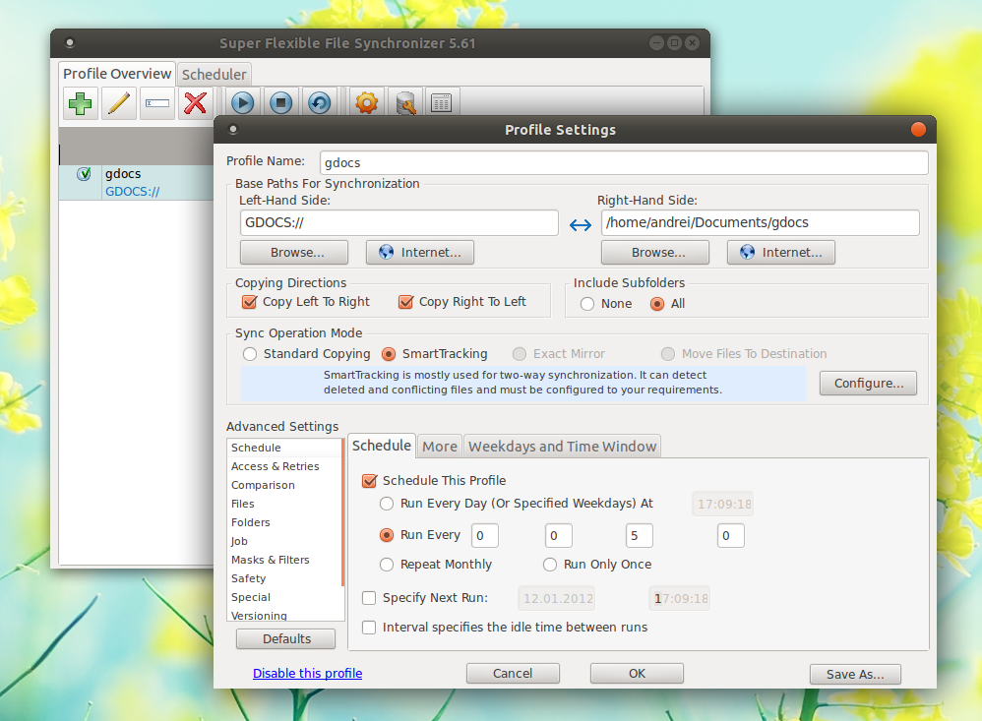Select SmartTracking mode radio button
The width and height of the screenshot is (982, 721).
[x=389, y=354]
